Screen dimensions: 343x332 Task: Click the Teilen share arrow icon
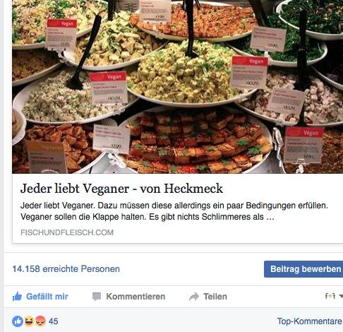point(194,297)
